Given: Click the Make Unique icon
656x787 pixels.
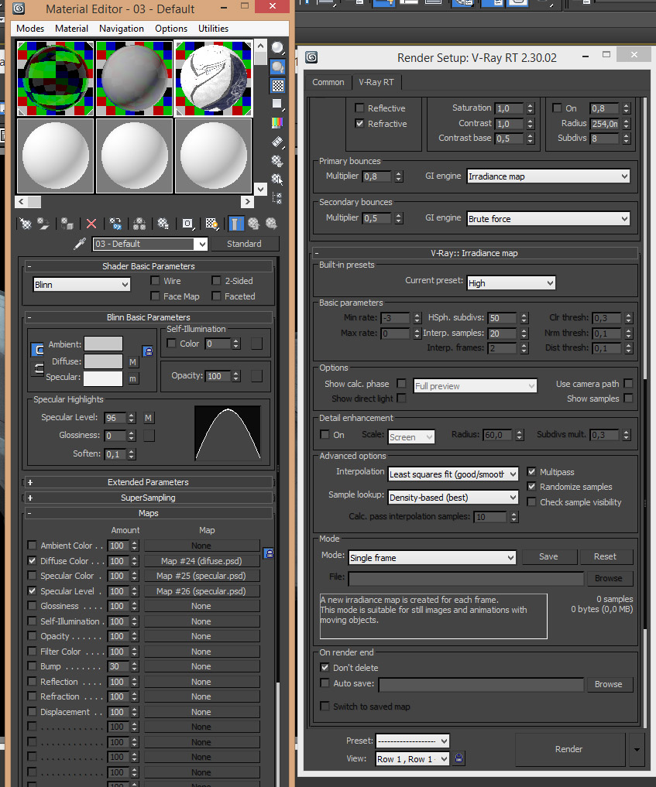Looking at the screenshot, I should (x=139, y=224).
